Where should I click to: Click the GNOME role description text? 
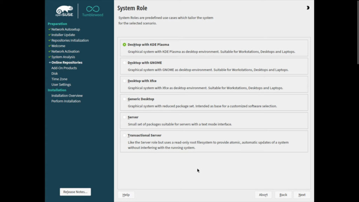[x=208, y=70]
